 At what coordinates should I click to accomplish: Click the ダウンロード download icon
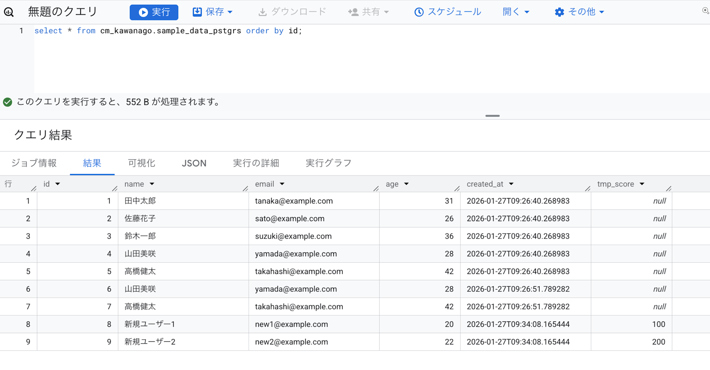262,12
